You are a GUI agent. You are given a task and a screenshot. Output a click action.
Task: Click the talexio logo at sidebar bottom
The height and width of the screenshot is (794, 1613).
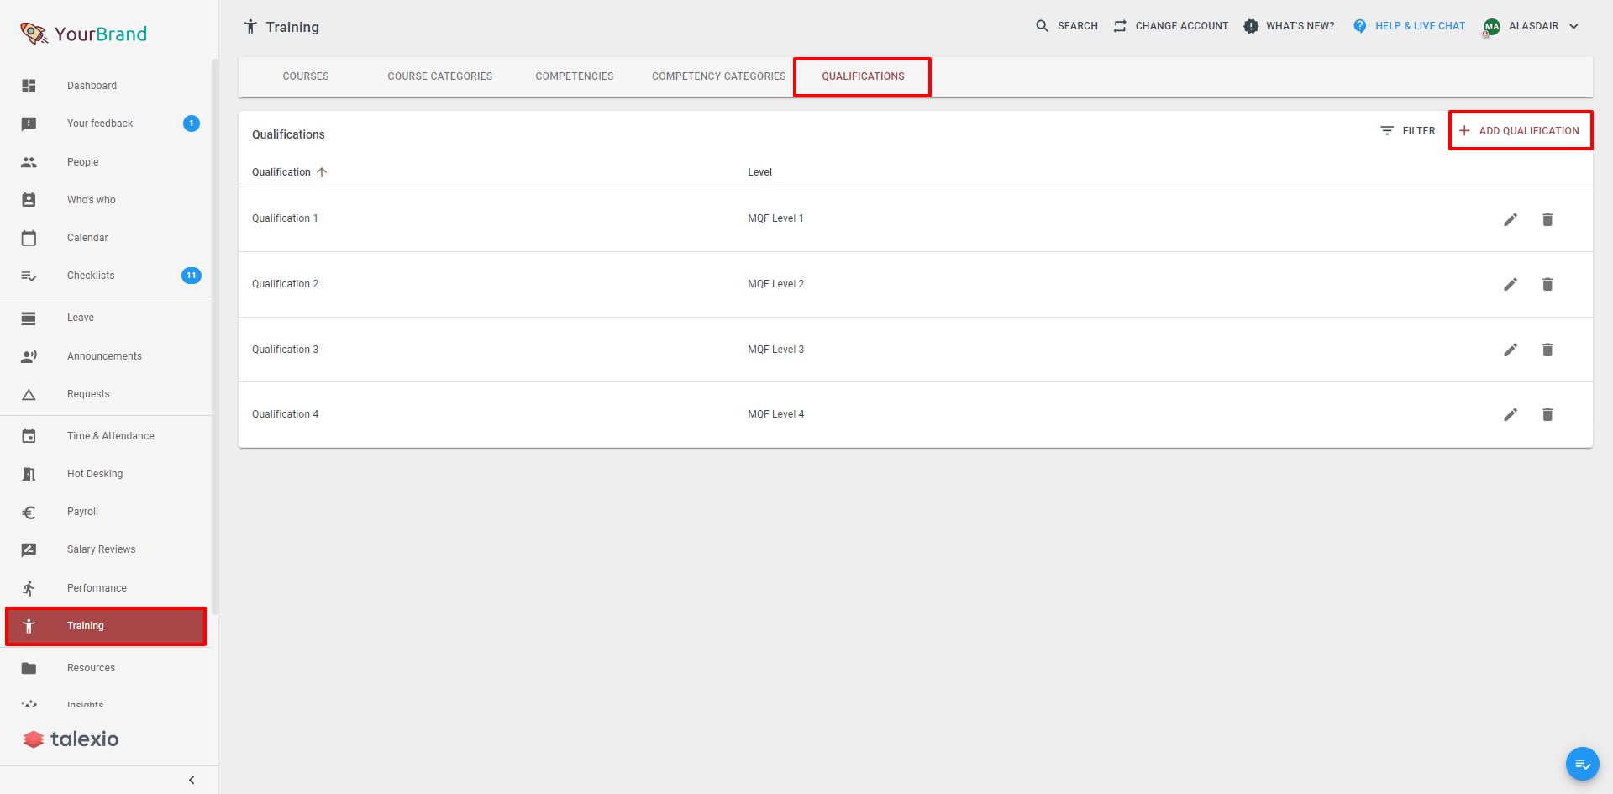point(71,739)
